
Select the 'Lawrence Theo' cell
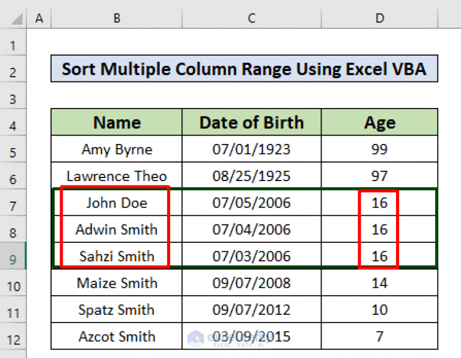click(x=117, y=176)
